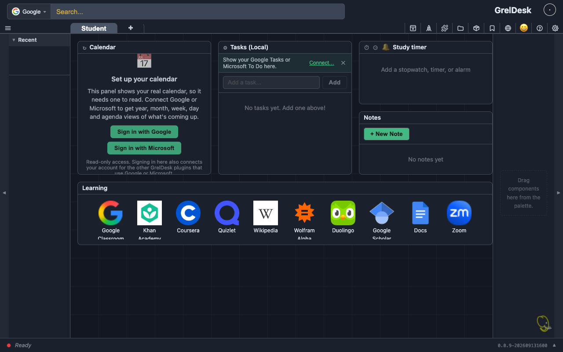The image size is (563, 352).
Task: Click the alarm bell icon in Study timer
Action: pyautogui.click(x=386, y=47)
